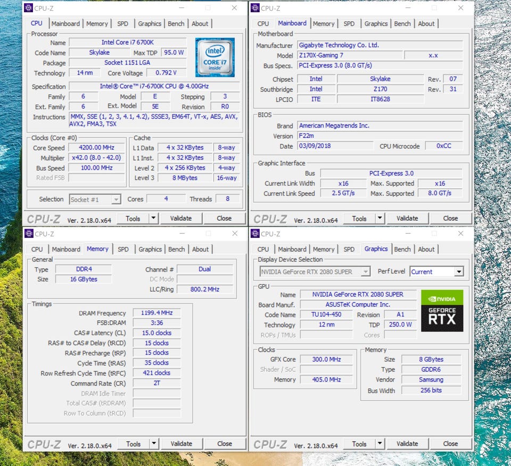Expand the Tools dropdown arrow in Mainboard window

[x=380, y=218]
